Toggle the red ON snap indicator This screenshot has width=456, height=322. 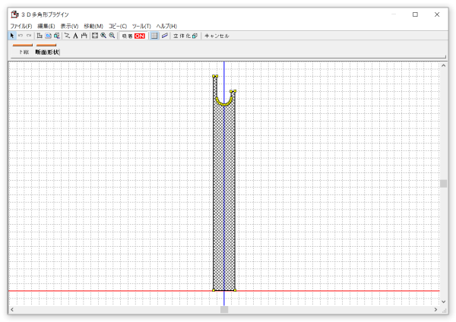(x=140, y=36)
